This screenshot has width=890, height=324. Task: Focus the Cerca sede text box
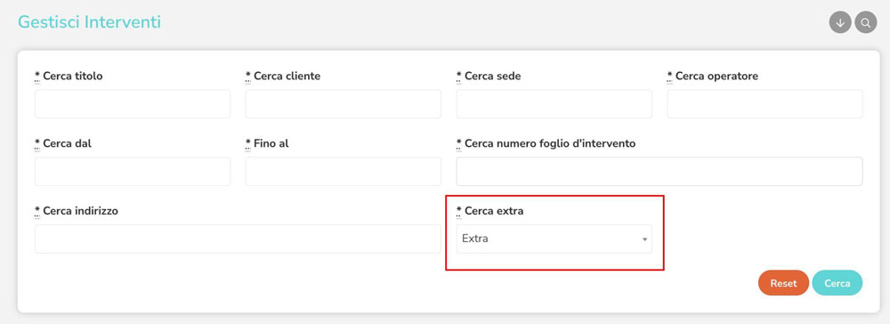tap(554, 104)
